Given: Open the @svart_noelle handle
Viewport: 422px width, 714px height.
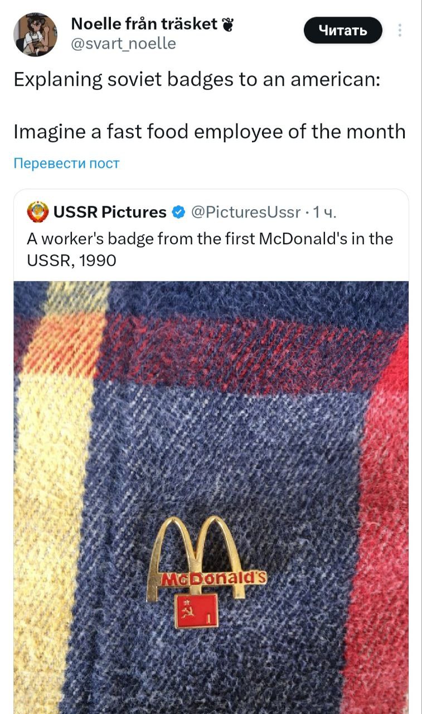Looking at the screenshot, I should pyautogui.click(x=123, y=43).
